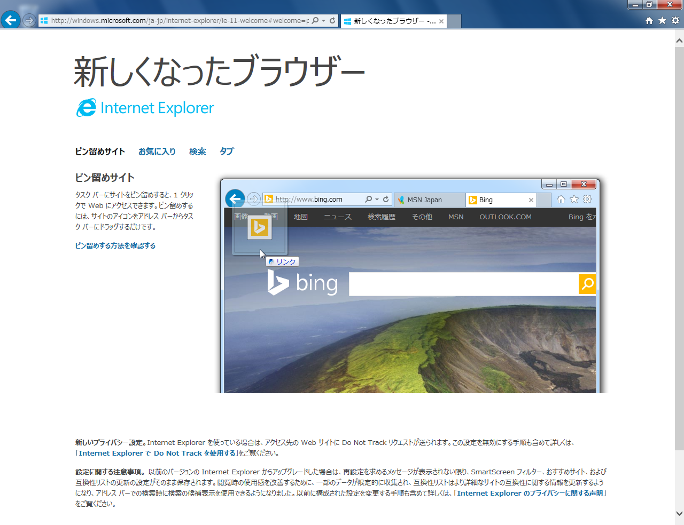Refresh the page with the reload icon
Viewport: 684px width, 525px height.
pos(332,20)
